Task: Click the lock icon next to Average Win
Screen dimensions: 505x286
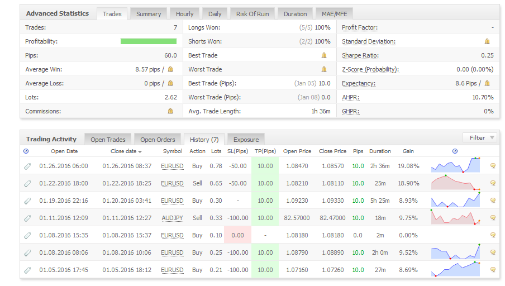Action: tap(170, 69)
